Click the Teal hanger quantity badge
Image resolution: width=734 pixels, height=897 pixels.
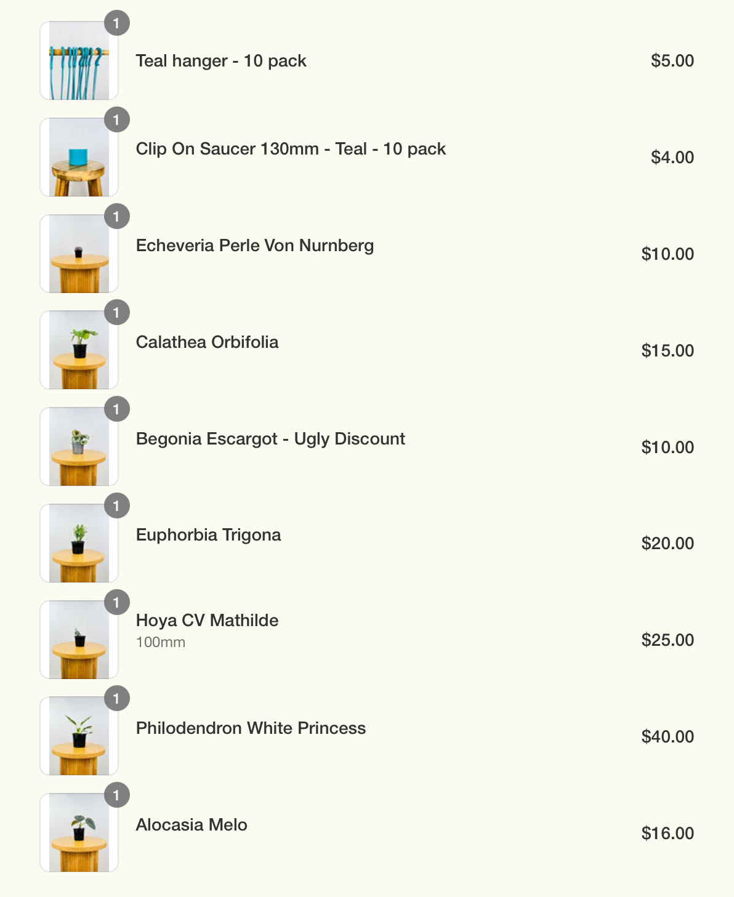[116, 23]
